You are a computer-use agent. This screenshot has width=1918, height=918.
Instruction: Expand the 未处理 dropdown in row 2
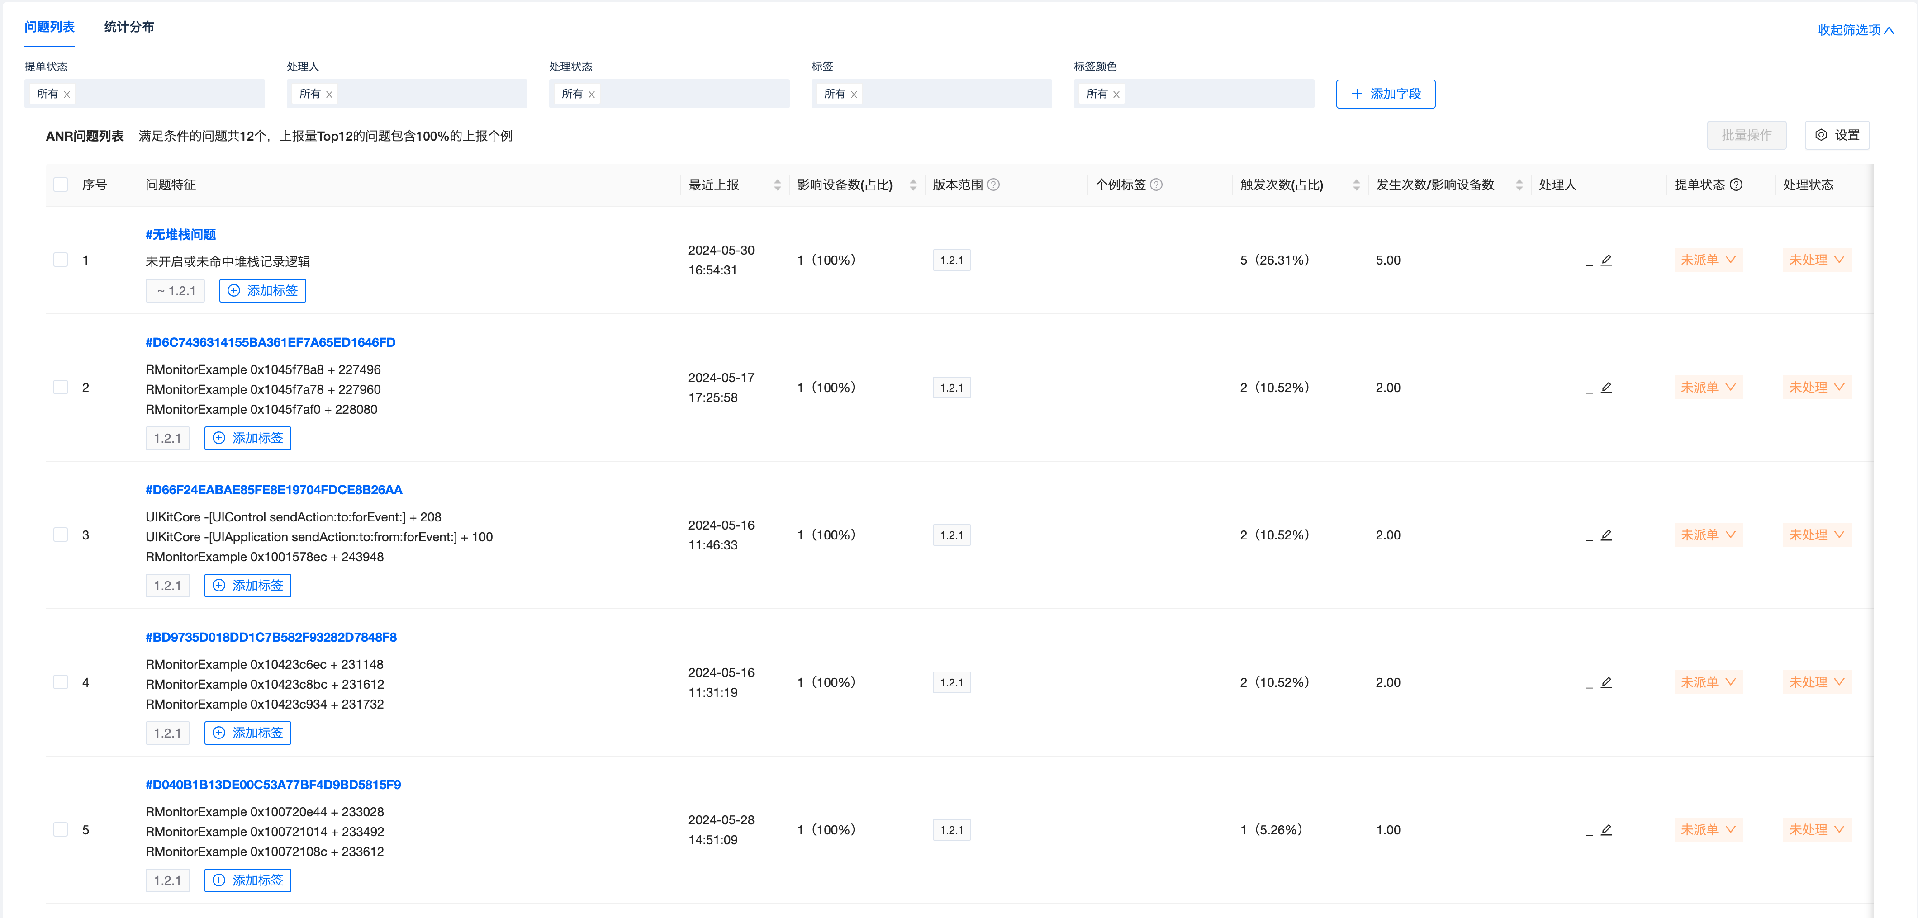(x=1817, y=387)
